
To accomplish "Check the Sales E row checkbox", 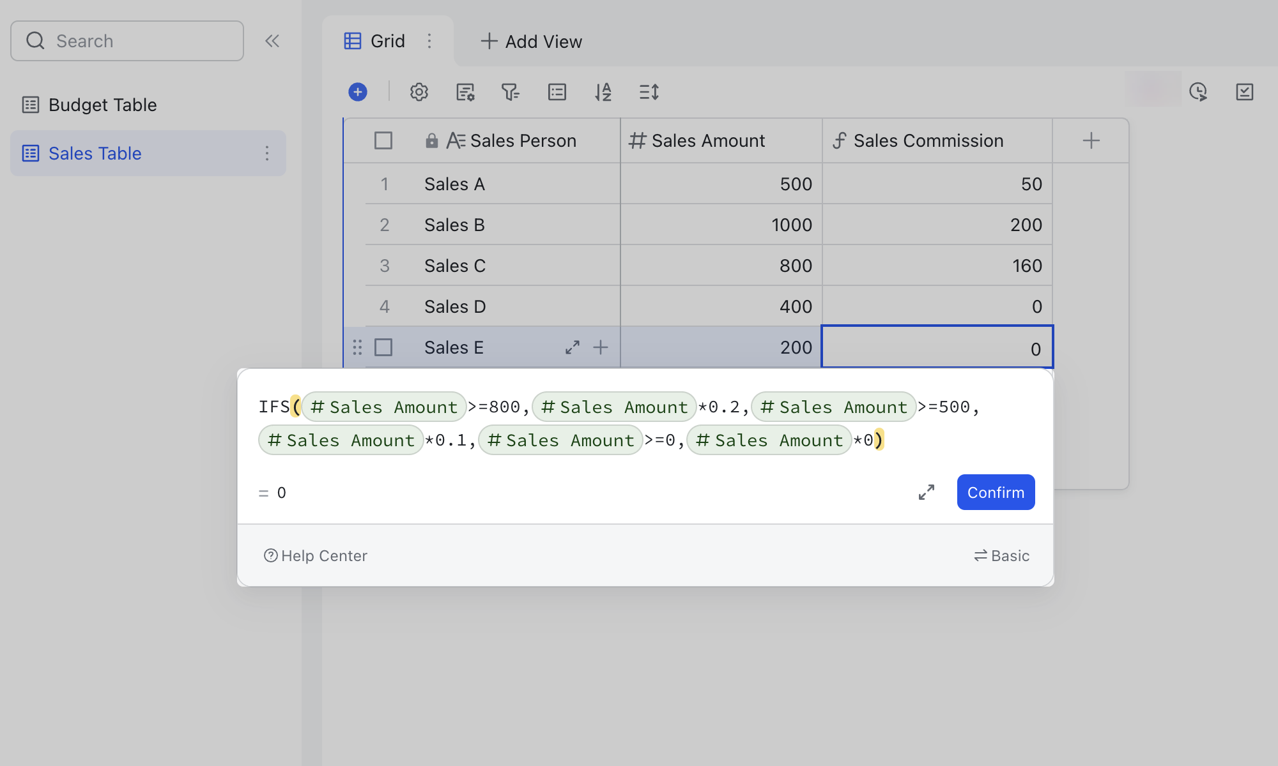I will (x=383, y=347).
